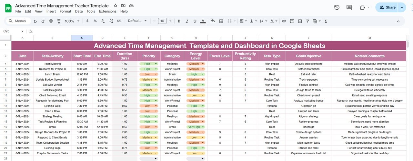413x161 pixels.
Task: Open text rotation dropdown
Action: pos(274,21)
